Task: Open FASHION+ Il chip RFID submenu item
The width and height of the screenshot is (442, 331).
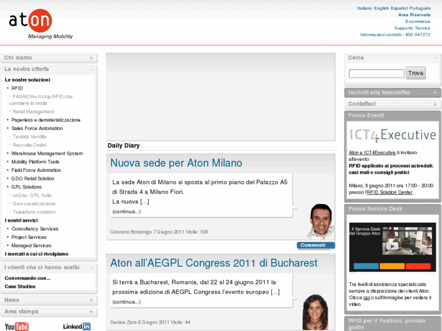Action: (x=41, y=100)
